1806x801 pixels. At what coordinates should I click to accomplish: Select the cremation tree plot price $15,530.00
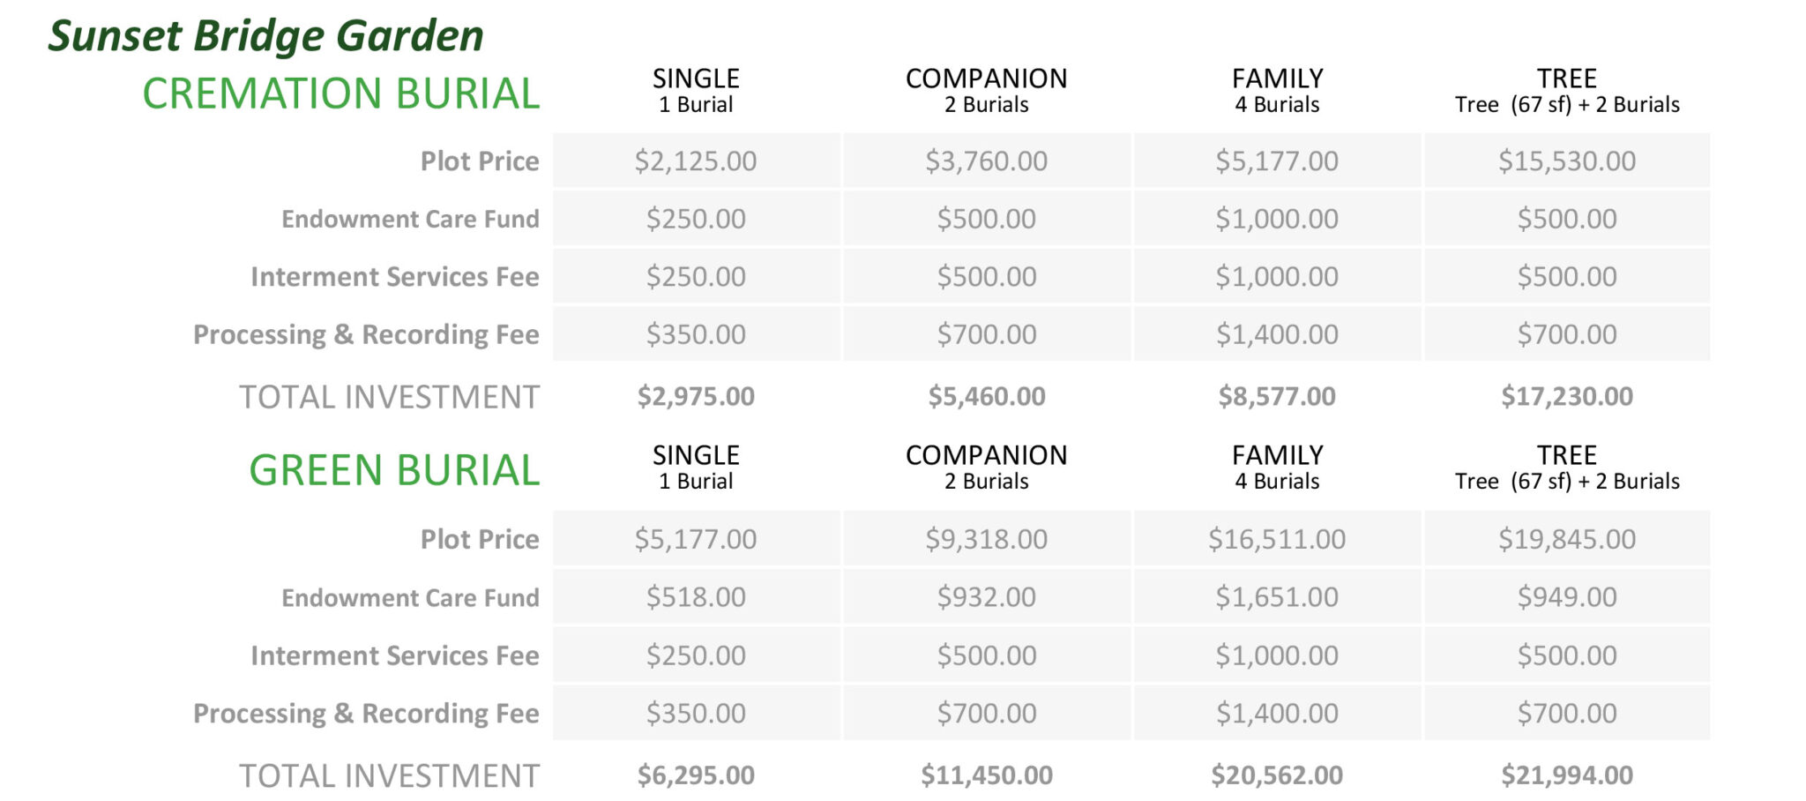1566,161
